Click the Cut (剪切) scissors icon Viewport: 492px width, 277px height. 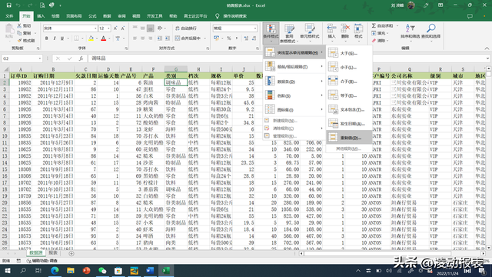19,25
